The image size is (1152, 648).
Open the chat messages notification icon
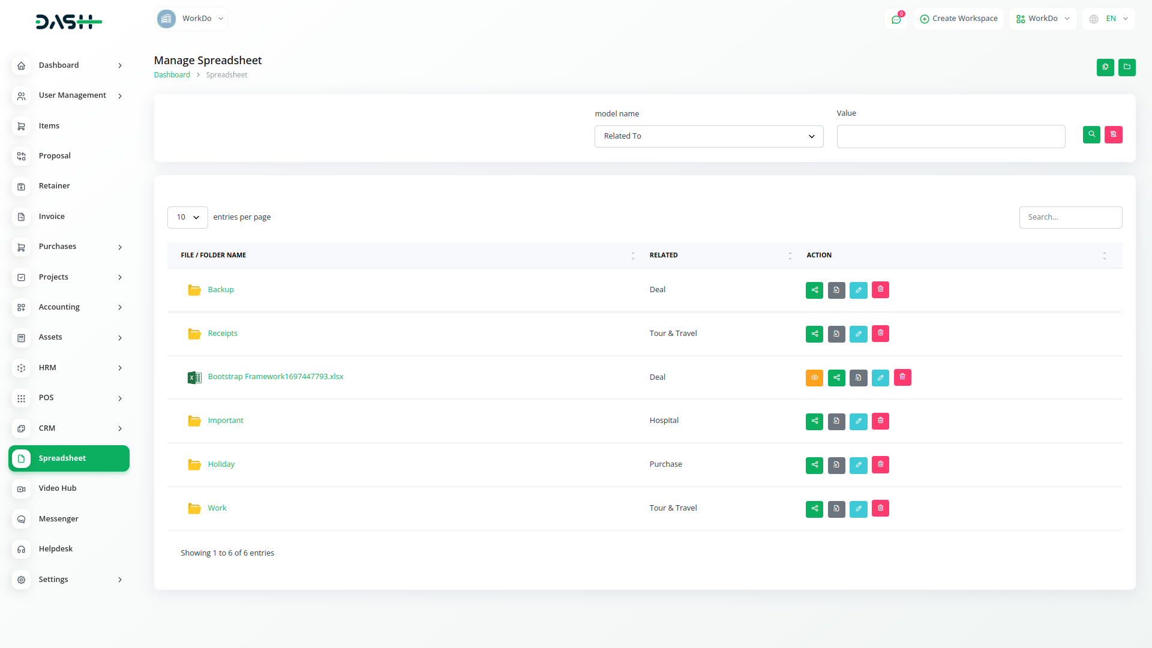click(896, 19)
